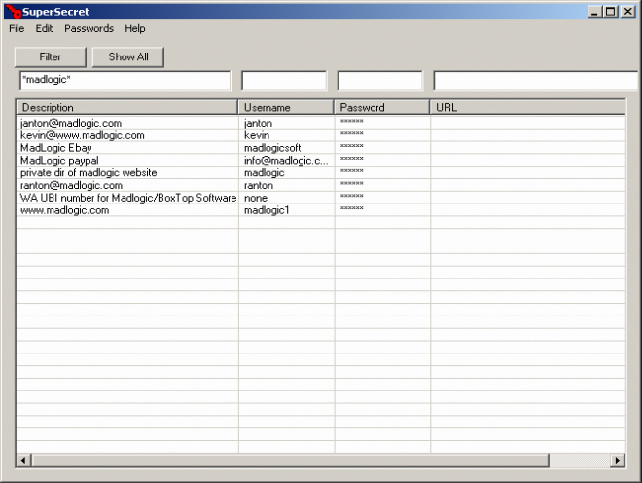Viewport: 642px width, 483px height.
Task: Close the SuperSecret window
Action: click(627, 12)
